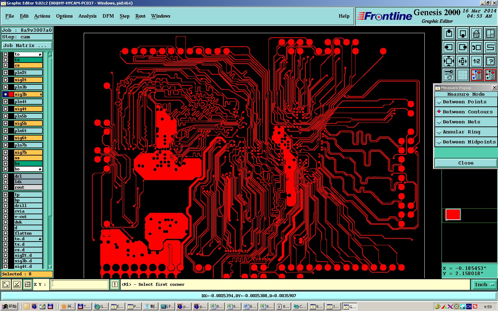Click the red S icon in system tray
The width and height of the screenshot is (498, 311).
click(x=475, y=307)
